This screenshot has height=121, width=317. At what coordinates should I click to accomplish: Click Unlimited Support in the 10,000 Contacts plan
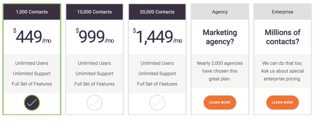click(x=94, y=74)
